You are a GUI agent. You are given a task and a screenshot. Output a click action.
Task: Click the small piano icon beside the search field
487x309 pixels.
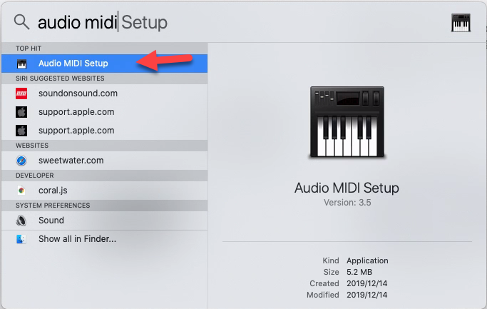[x=461, y=23]
